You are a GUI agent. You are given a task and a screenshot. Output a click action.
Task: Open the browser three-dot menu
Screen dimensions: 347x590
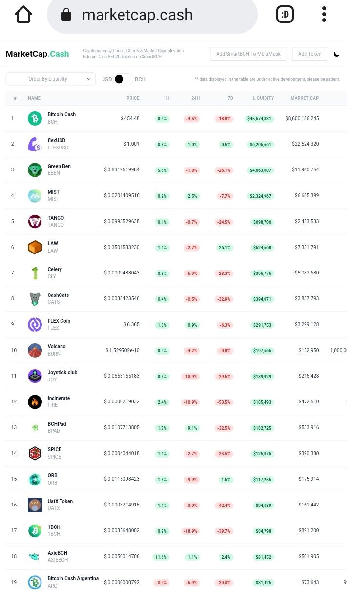coord(324,15)
